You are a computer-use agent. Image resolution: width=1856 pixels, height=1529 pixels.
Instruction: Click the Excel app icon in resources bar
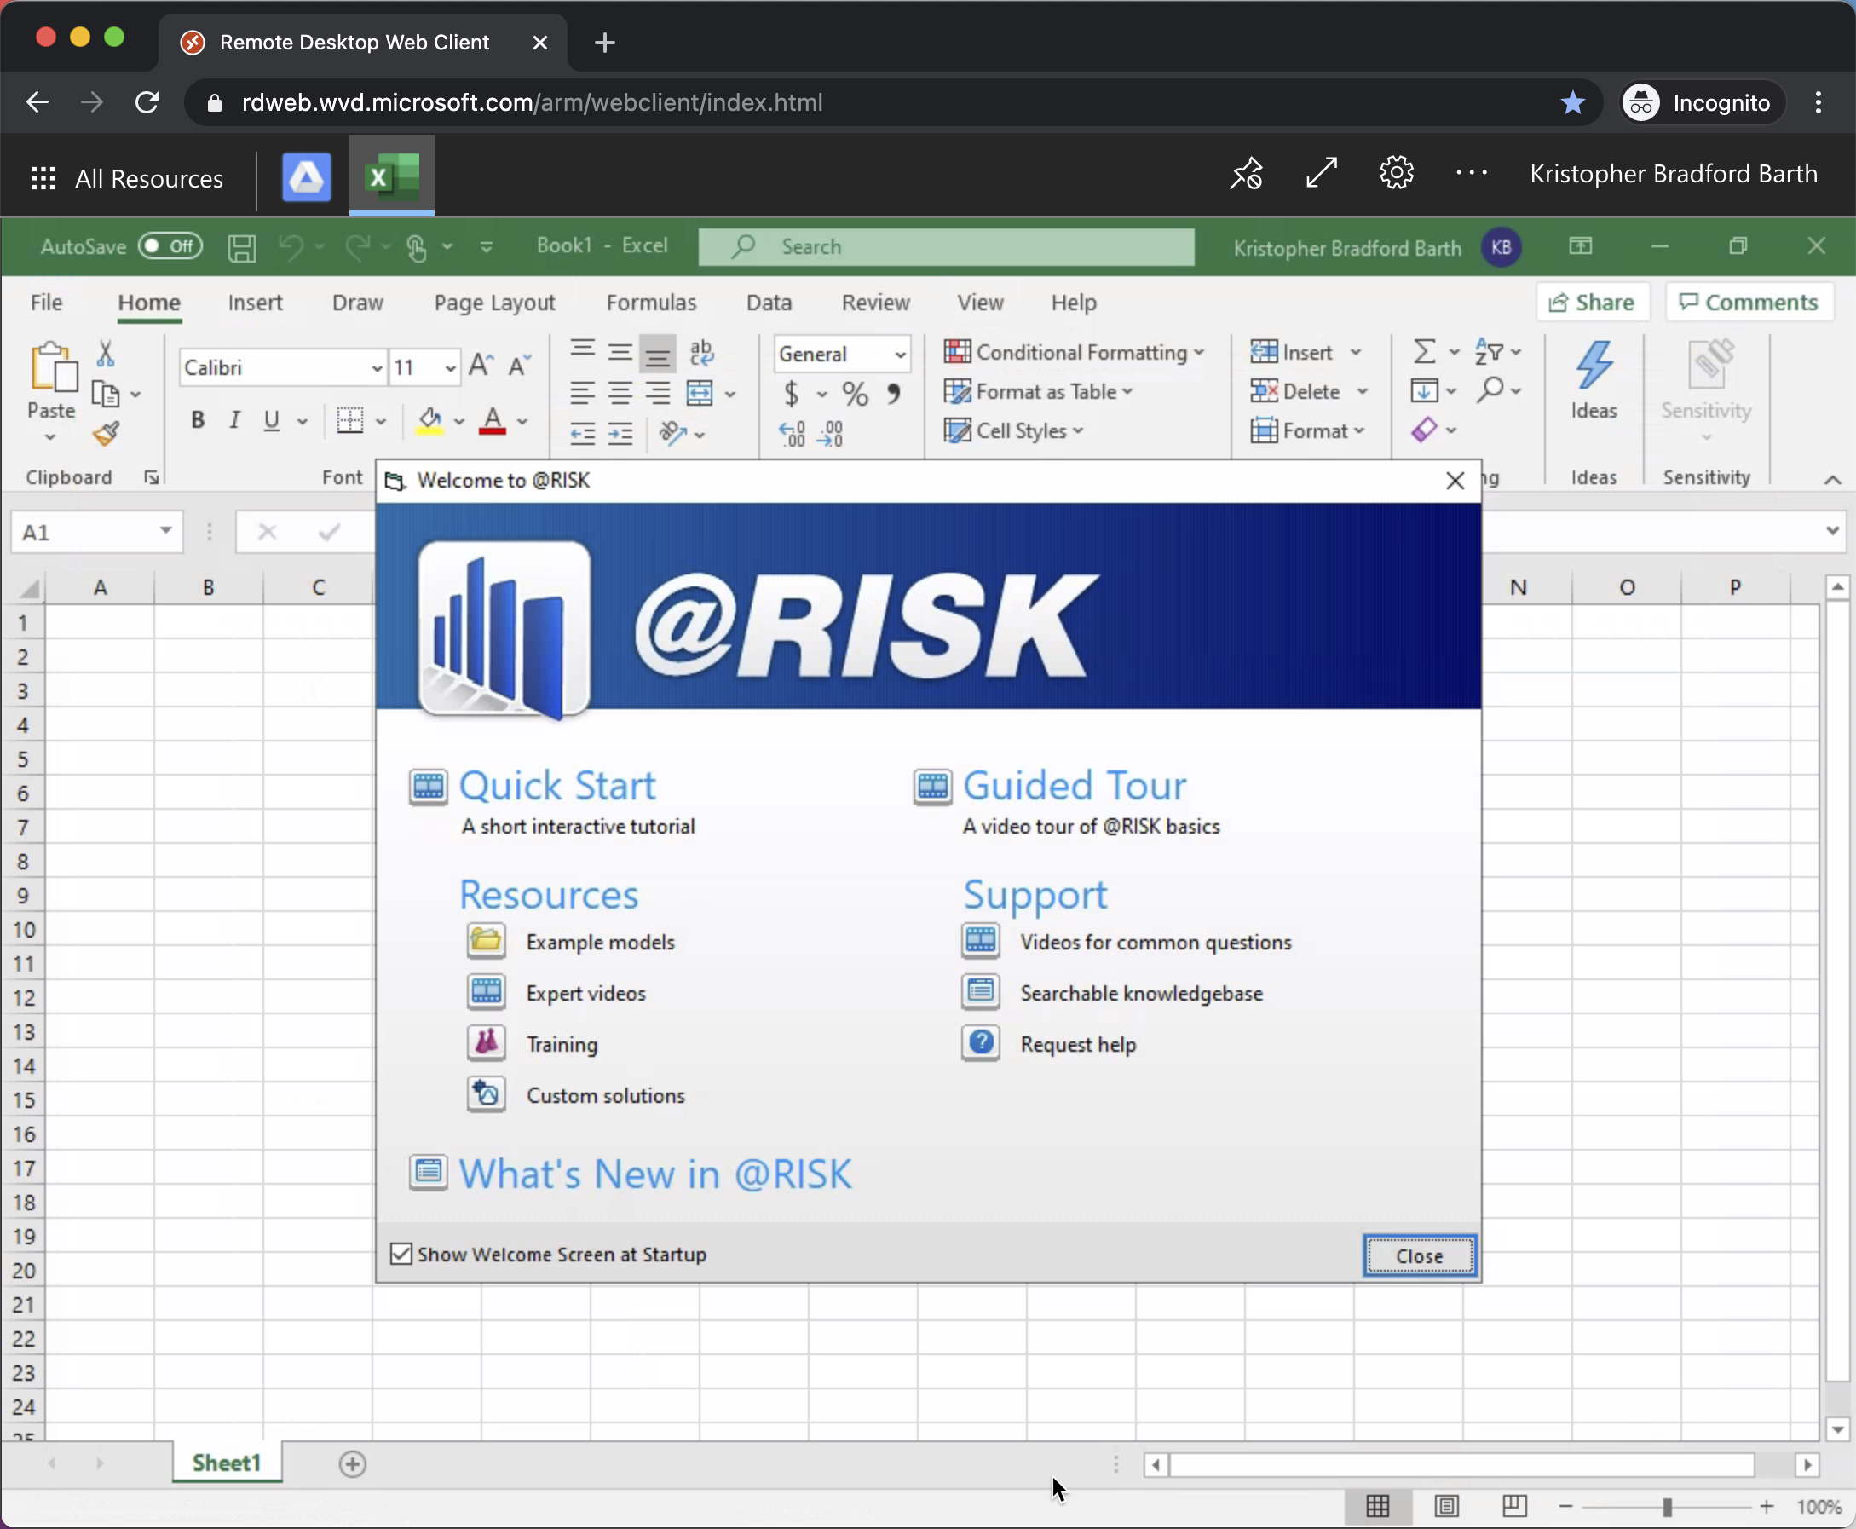click(392, 176)
